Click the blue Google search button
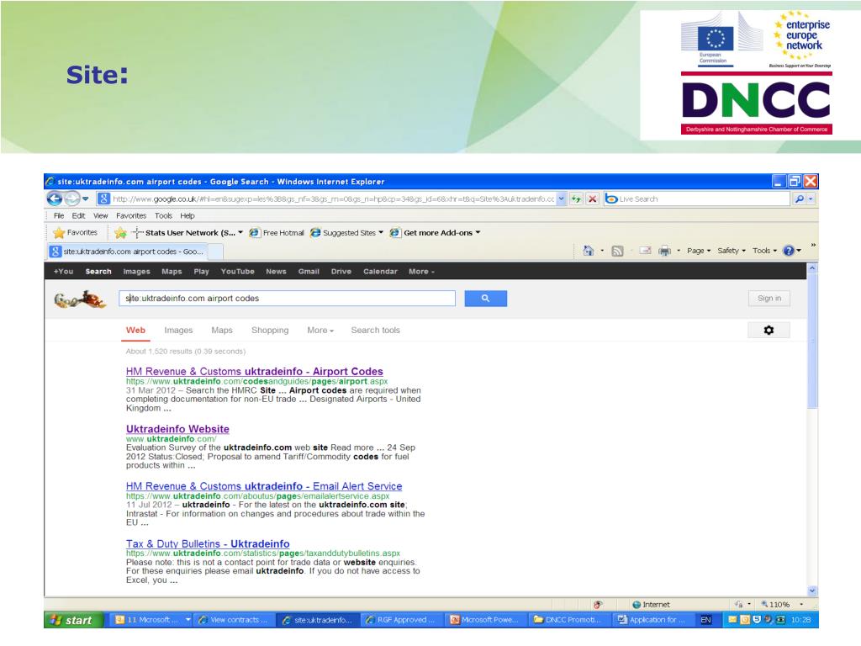 click(x=485, y=299)
